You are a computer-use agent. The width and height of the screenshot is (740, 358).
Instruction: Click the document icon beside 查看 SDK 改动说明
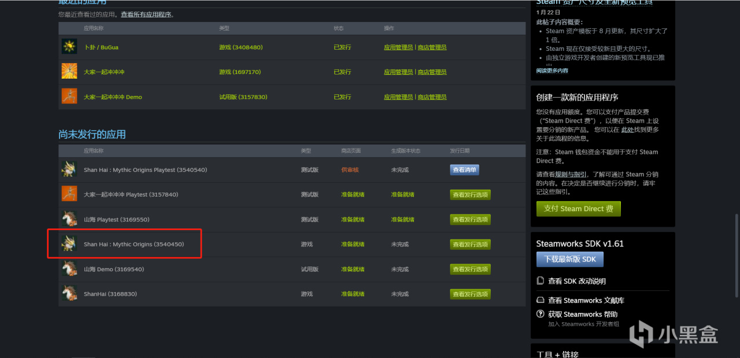point(541,281)
